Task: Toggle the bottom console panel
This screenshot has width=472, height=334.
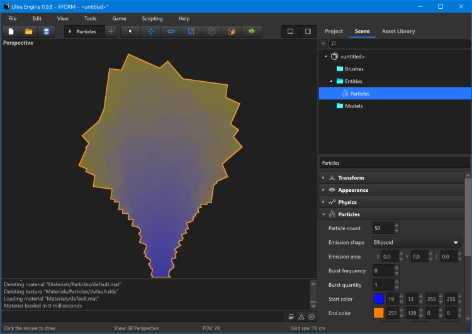Action: (x=290, y=31)
